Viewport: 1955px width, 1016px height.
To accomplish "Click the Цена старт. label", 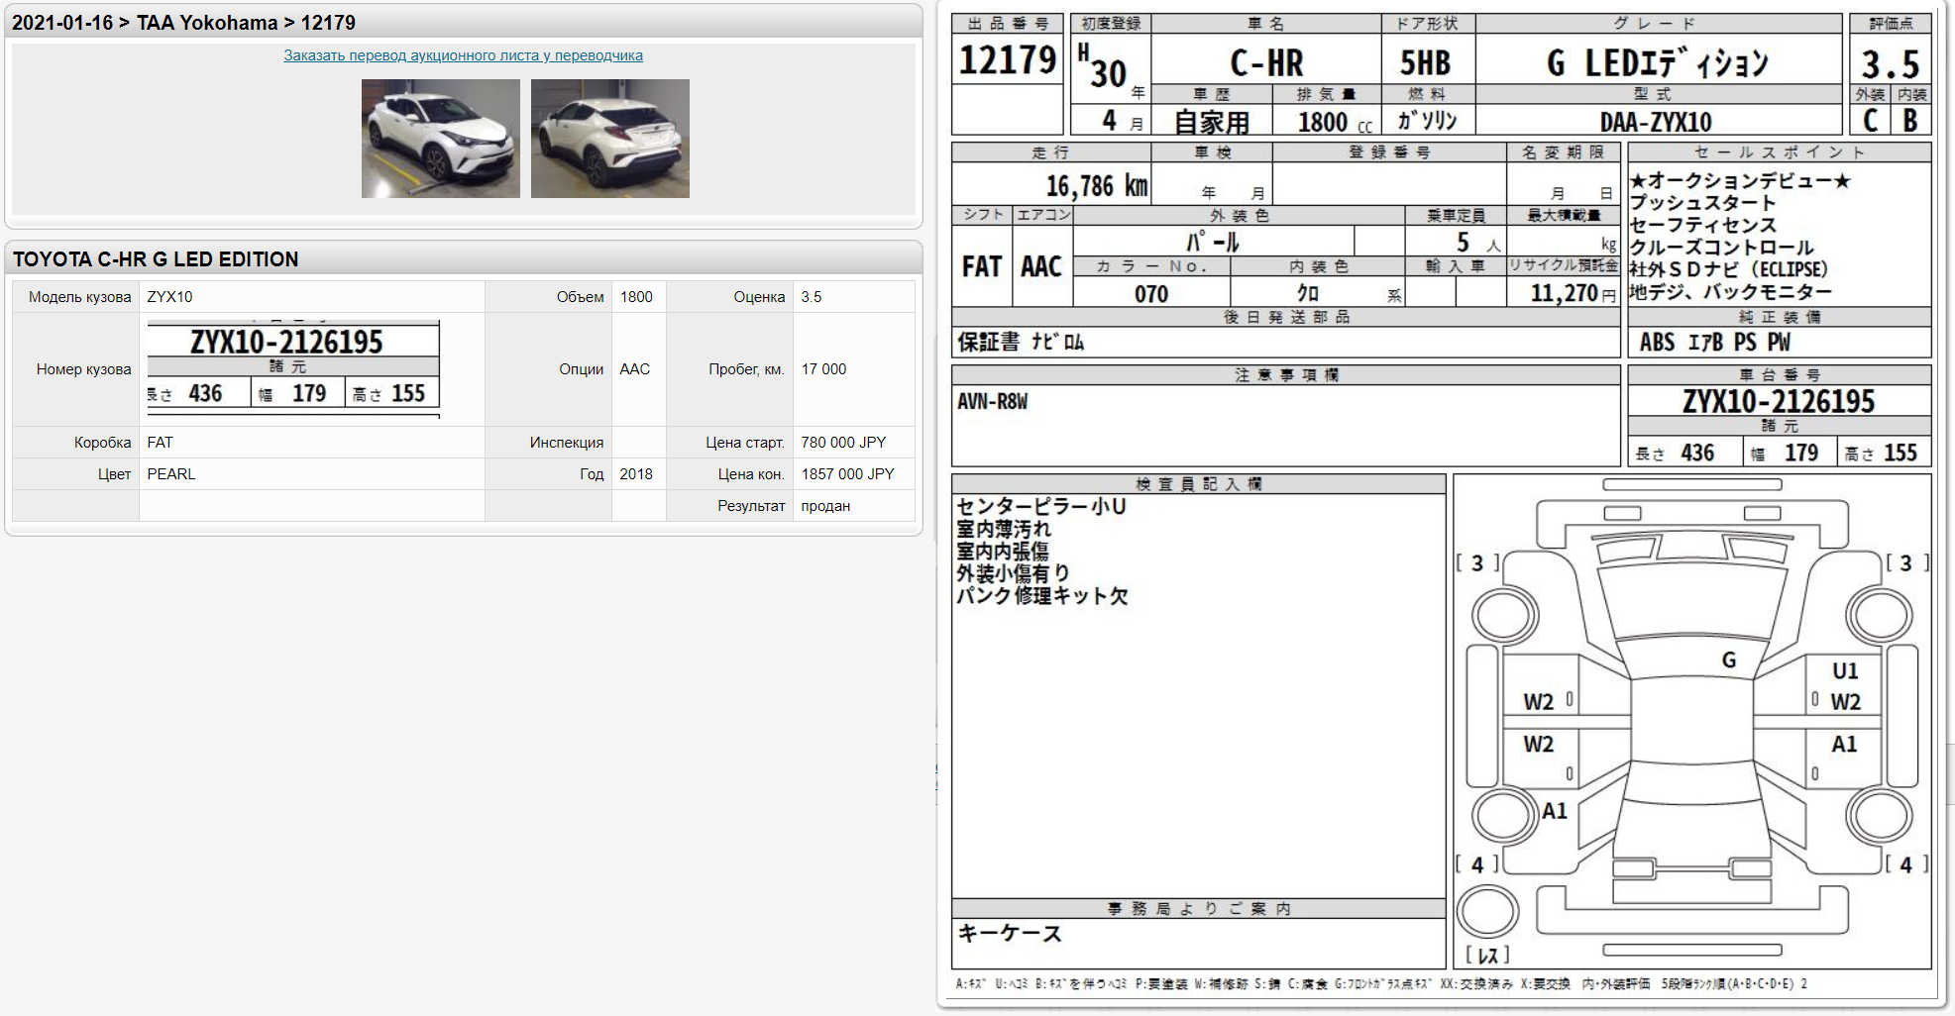I will point(745,443).
